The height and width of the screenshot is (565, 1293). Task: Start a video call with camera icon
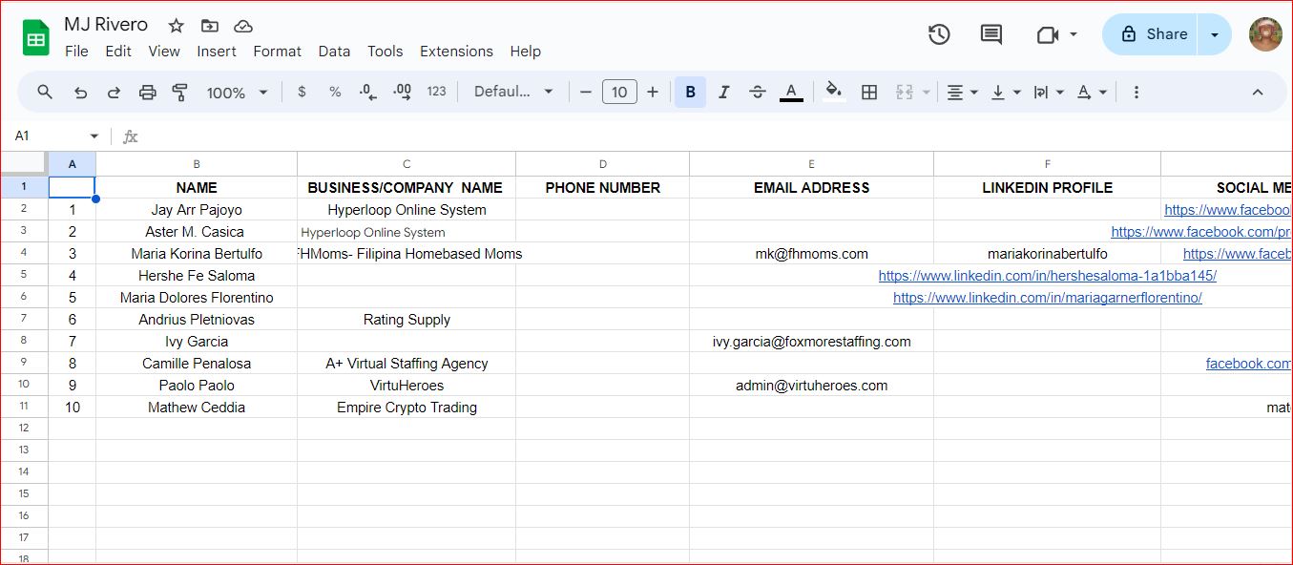click(x=1048, y=34)
